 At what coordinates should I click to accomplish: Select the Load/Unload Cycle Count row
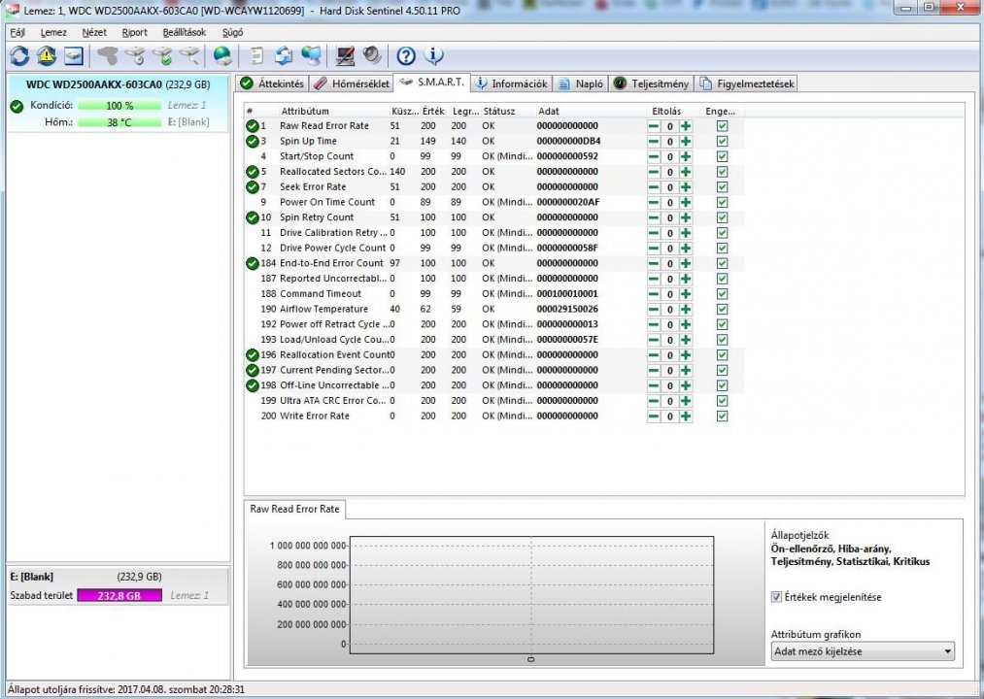[493, 340]
